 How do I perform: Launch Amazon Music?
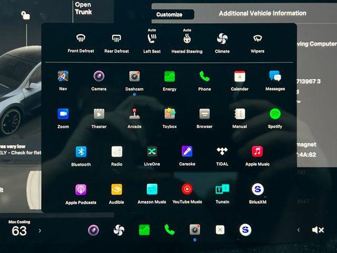coord(152,189)
